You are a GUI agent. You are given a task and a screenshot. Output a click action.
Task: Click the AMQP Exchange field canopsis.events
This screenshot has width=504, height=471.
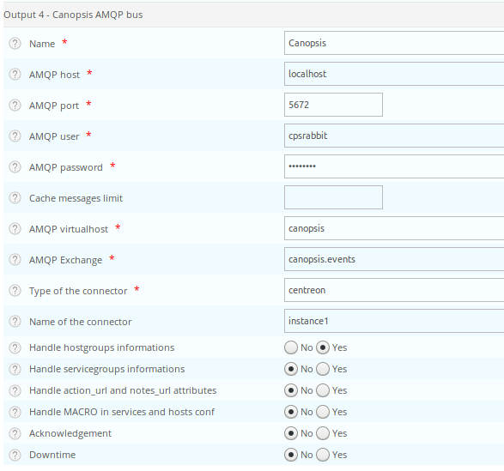point(394,259)
